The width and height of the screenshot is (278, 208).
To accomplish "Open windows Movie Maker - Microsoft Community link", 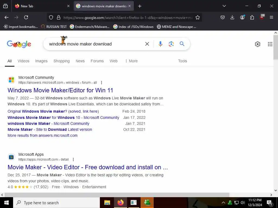I will pos(48,123).
